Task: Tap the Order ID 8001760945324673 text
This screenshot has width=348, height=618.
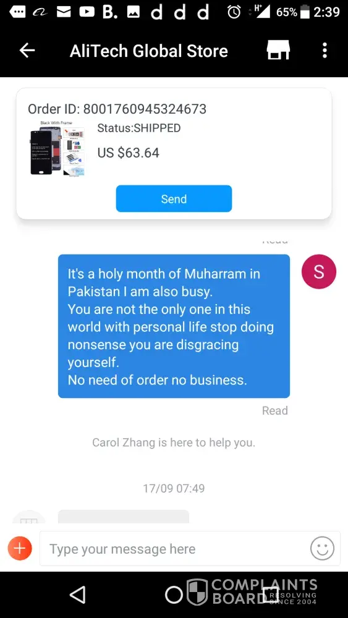Action: pyautogui.click(x=117, y=109)
